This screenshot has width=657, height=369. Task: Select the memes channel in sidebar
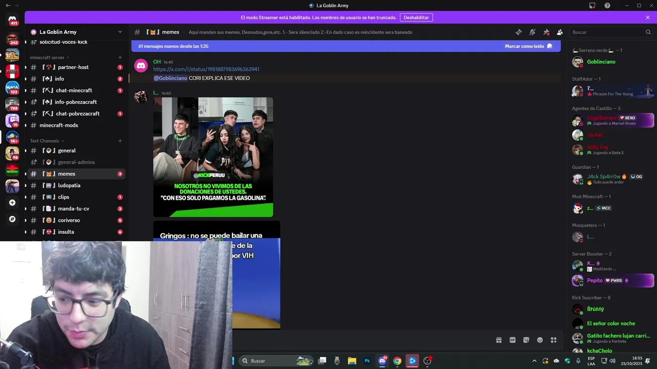(76, 174)
